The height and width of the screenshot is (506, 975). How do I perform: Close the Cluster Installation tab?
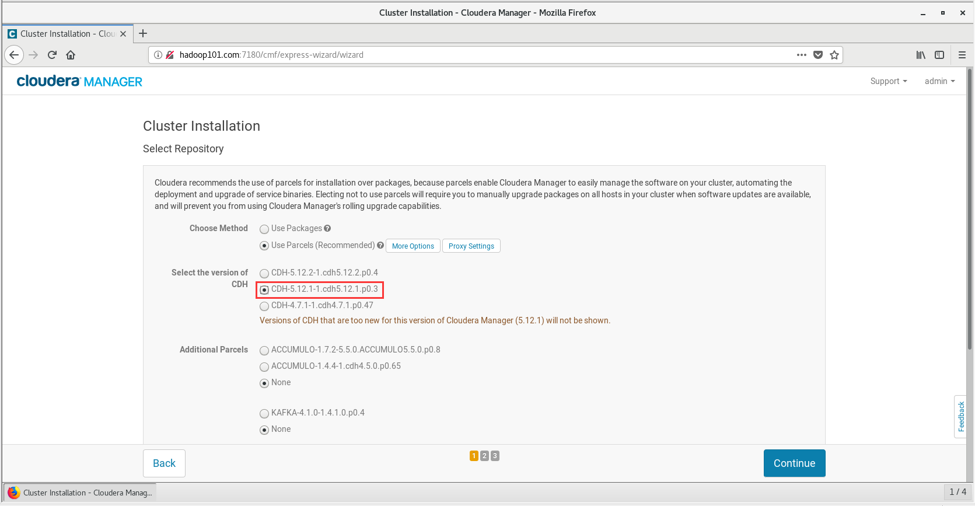click(123, 34)
